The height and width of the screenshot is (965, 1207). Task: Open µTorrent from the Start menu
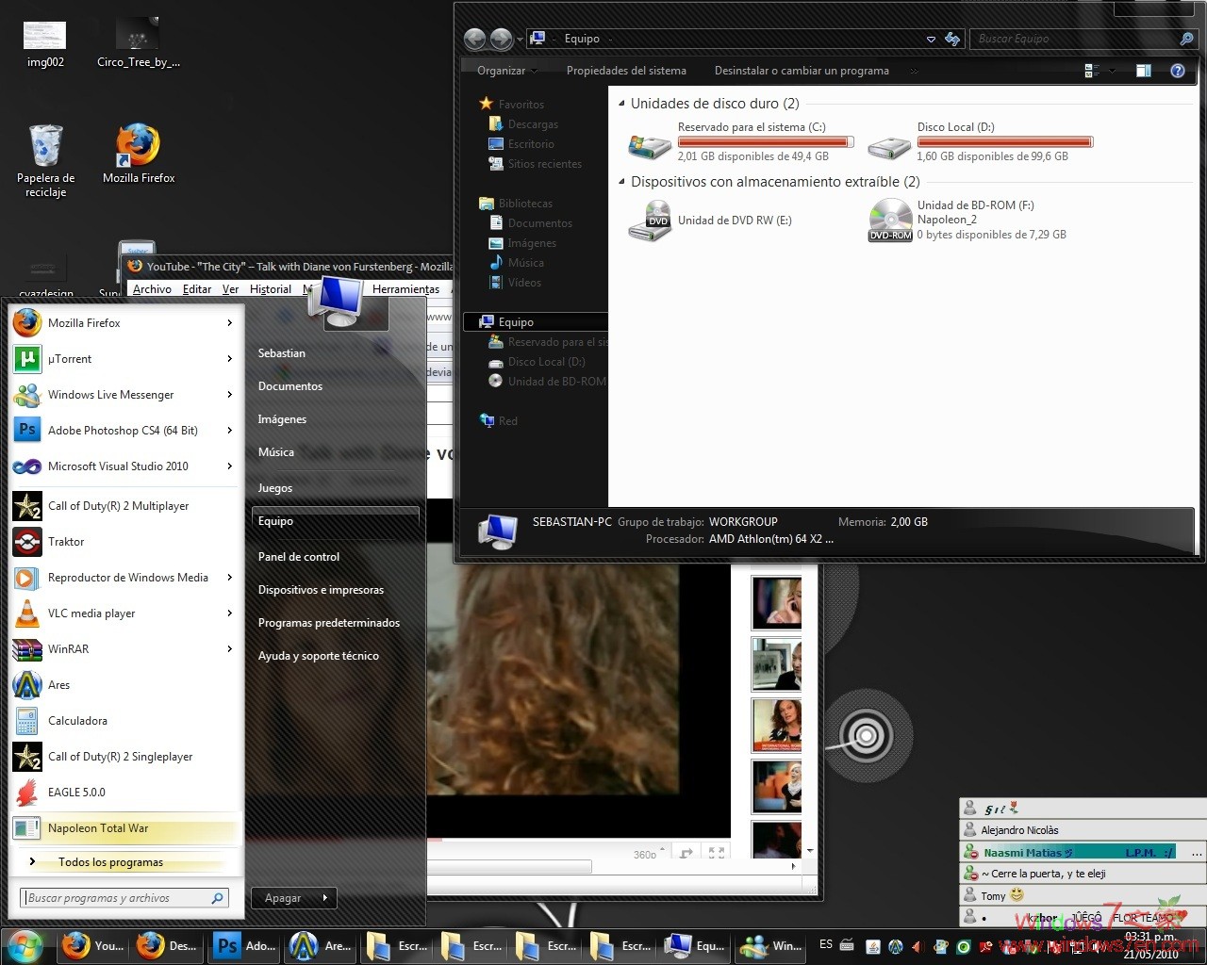[x=70, y=359]
